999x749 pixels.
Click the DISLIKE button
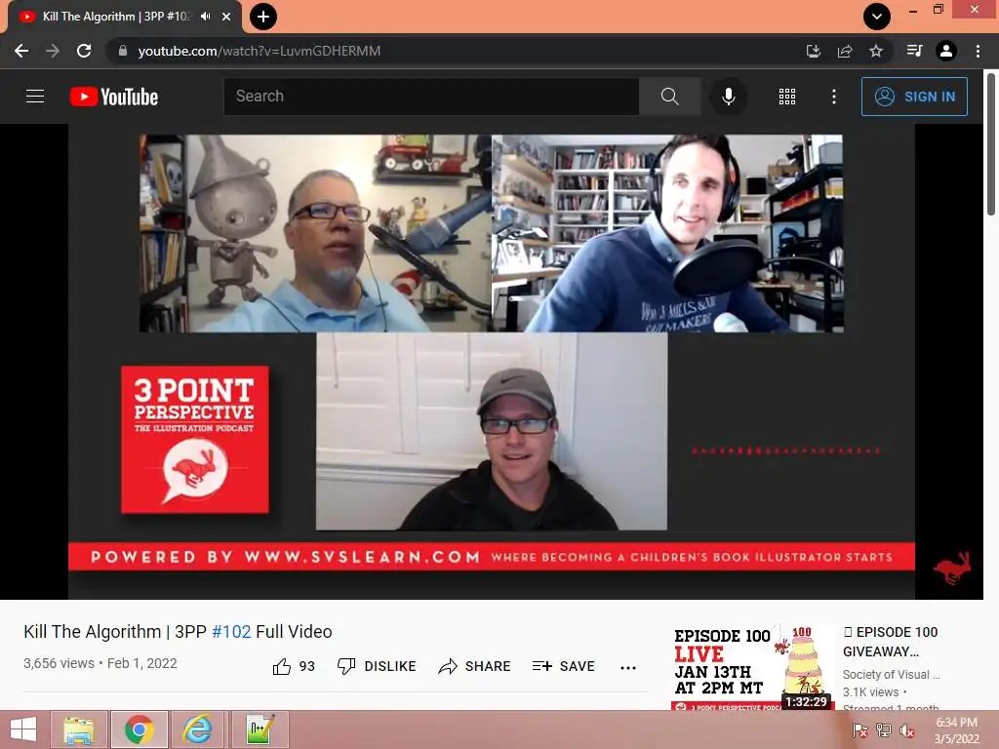click(x=377, y=666)
